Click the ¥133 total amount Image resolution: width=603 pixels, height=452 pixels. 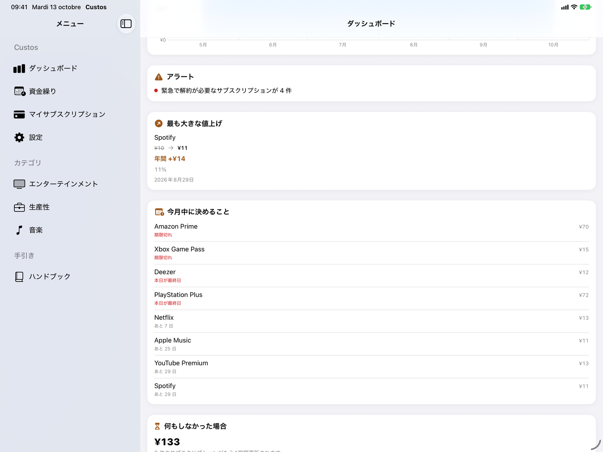coord(167,442)
